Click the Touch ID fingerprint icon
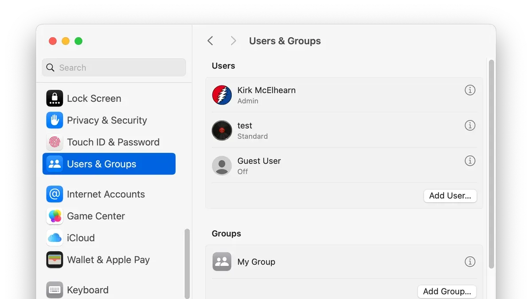 tap(55, 142)
